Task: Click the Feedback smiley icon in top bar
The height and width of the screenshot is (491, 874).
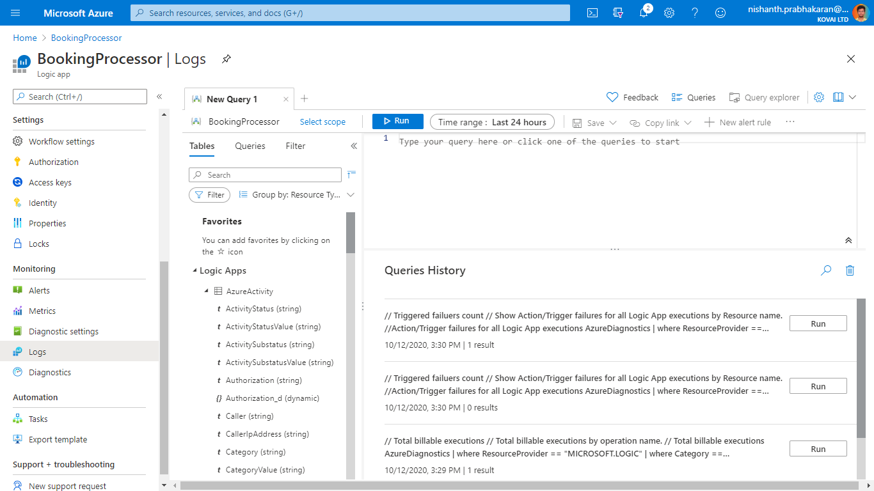Action: (x=720, y=13)
